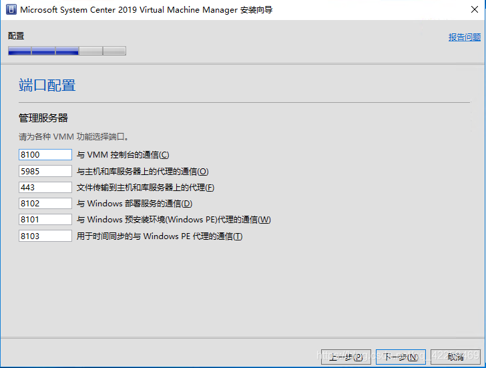This screenshot has height=368, width=486.
Task: Click the 配置 progress bar
Action: 67,51
